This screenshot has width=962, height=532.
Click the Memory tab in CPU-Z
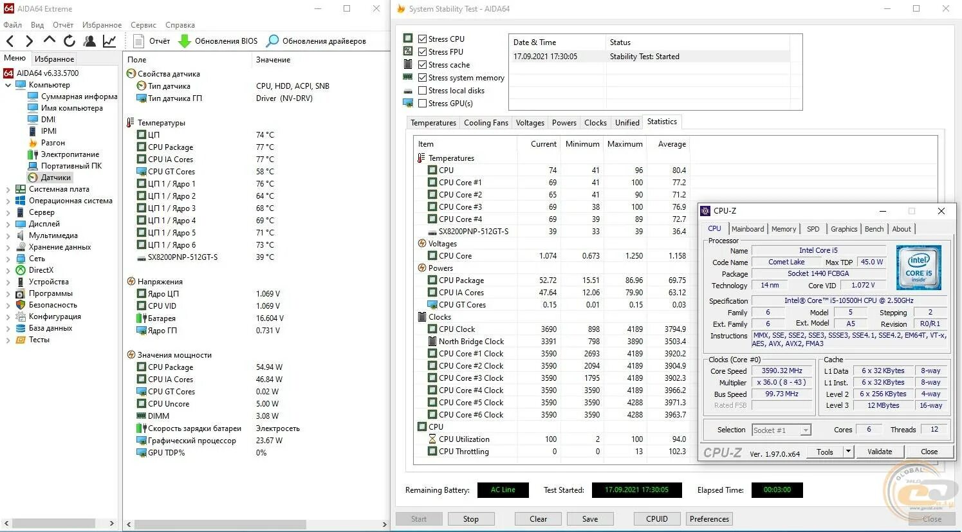tap(784, 229)
